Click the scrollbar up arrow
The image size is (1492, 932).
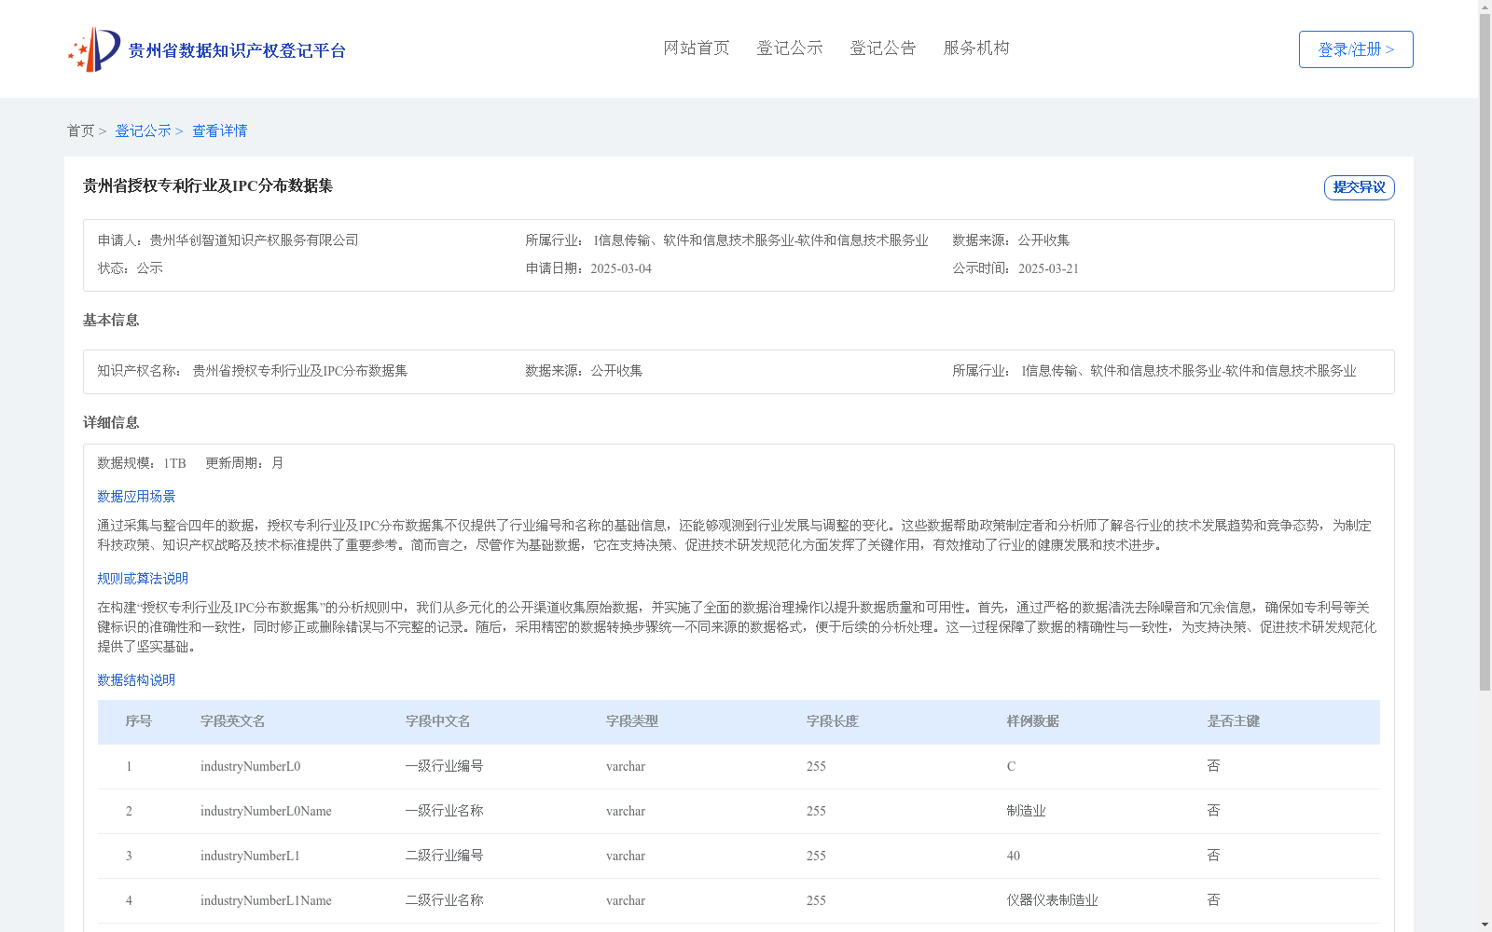click(1485, 7)
